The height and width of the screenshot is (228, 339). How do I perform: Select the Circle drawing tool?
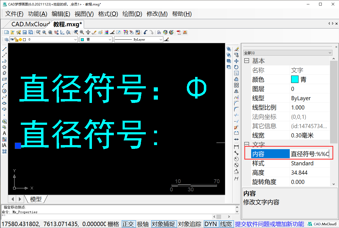coord(4,91)
